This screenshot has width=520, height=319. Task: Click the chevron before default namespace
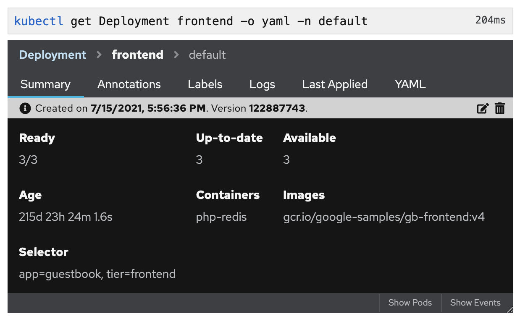pyautogui.click(x=176, y=55)
